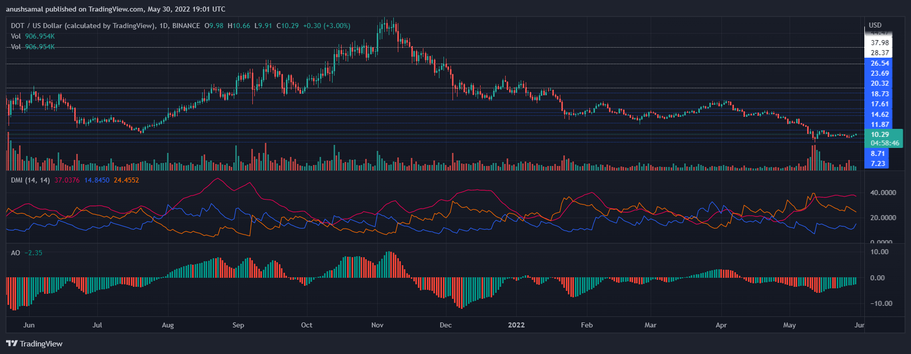911x354 pixels.
Task: Click the AO value -2.35
Action: (34, 253)
